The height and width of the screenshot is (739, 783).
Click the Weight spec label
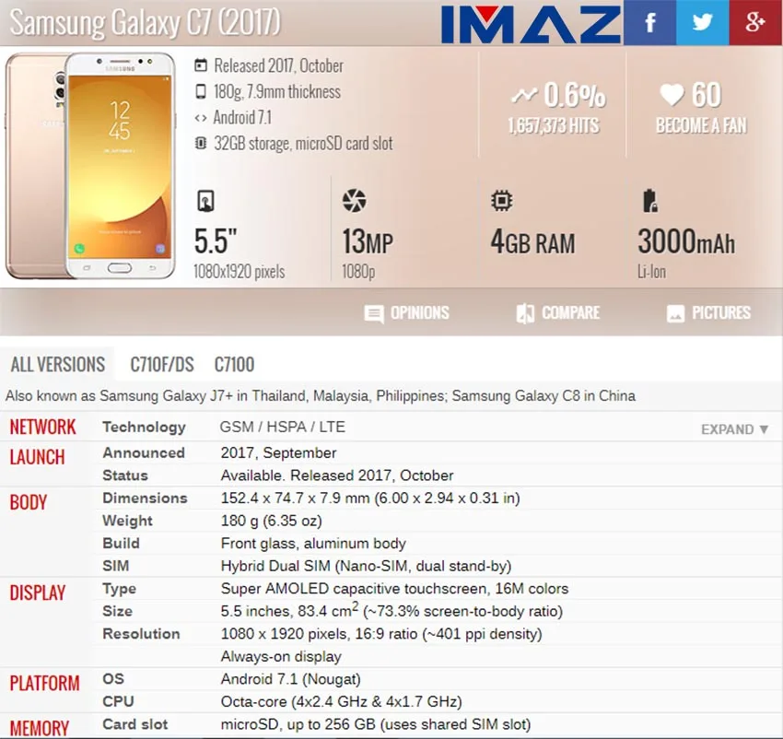(127, 521)
